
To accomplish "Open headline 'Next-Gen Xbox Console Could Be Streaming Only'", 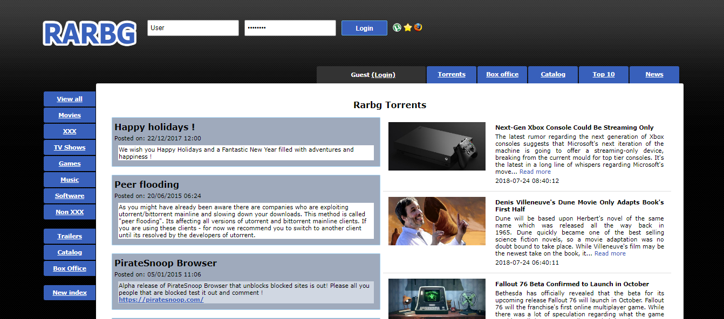I will [575, 127].
